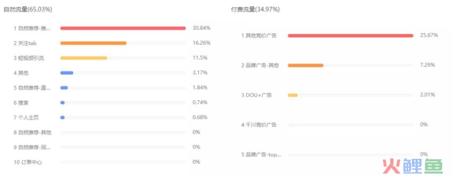Click the yellow 短视频引流 bar
This screenshot has width=453, height=176.
click(83, 58)
